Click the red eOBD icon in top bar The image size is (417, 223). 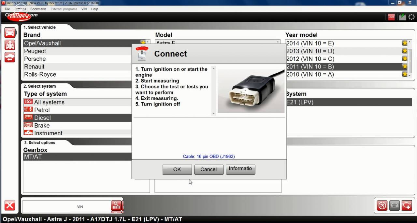click(x=391, y=17)
